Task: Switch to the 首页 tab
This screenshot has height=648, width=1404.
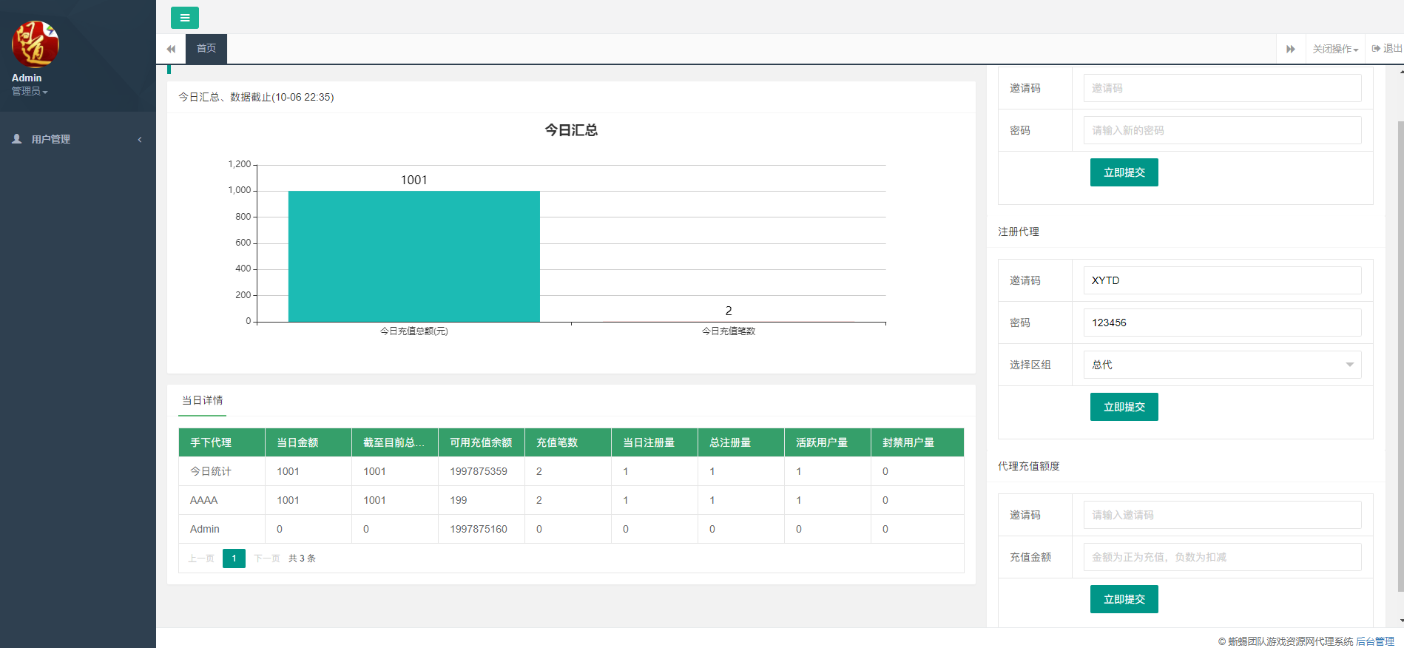Action: pos(206,49)
